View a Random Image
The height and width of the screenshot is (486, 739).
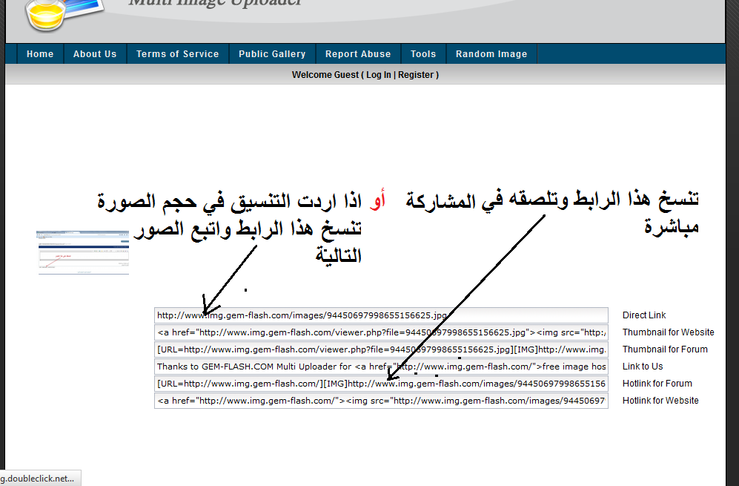coord(491,53)
